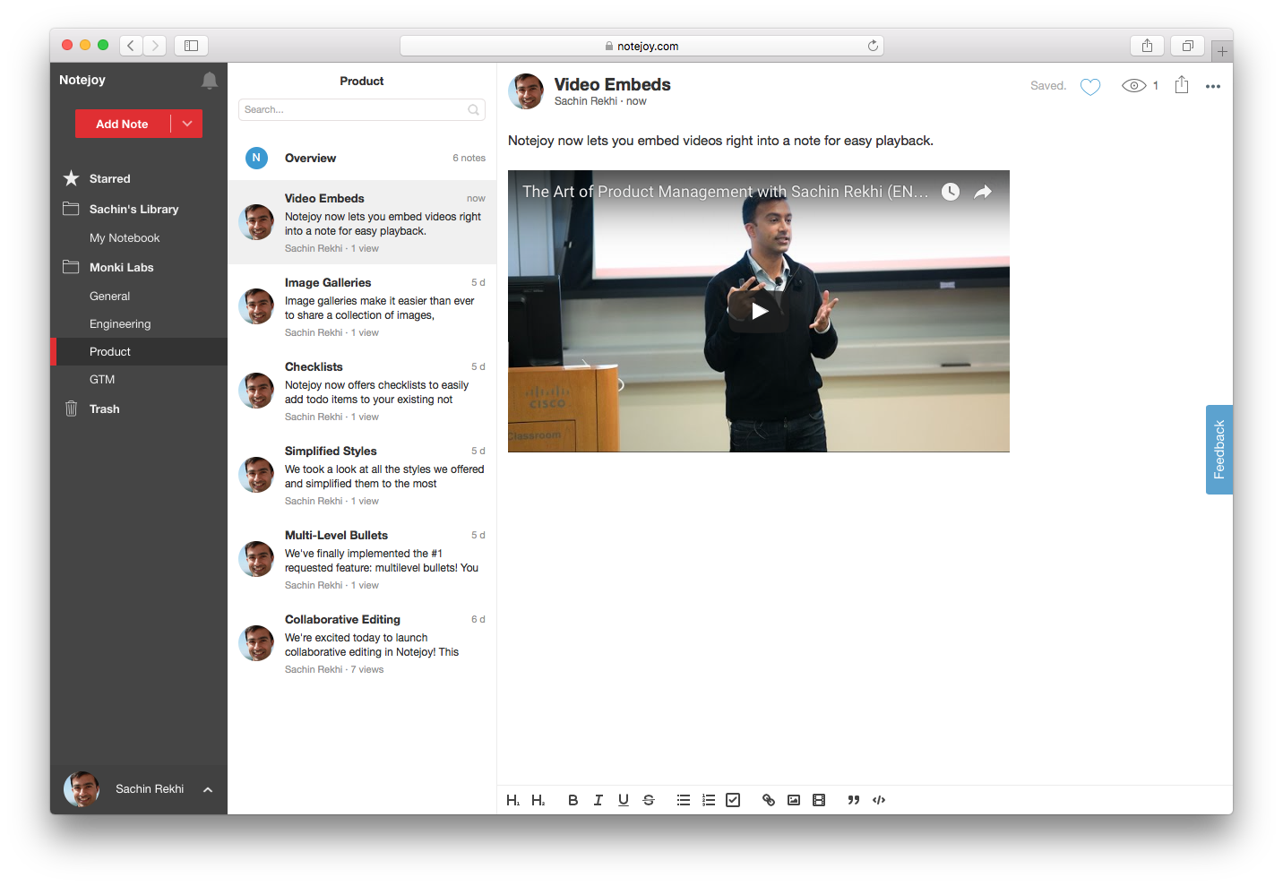The height and width of the screenshot is (886, 1283).
Task: Click the notes Search field
Action: click(x=354, y=109)
